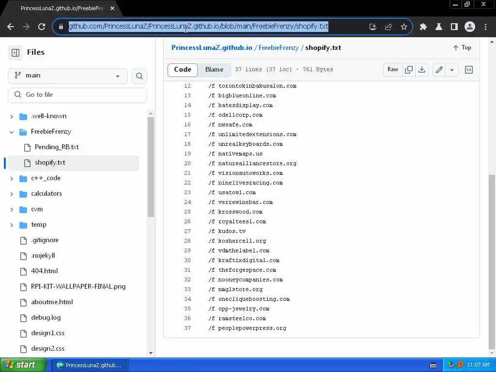Open more edit options dropdown arrow

tap(452, 70)
